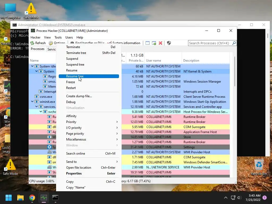Open the Recycle Bin desktop icon
Viewport: 272px width, 204px height.
click(x=259, y=167)
